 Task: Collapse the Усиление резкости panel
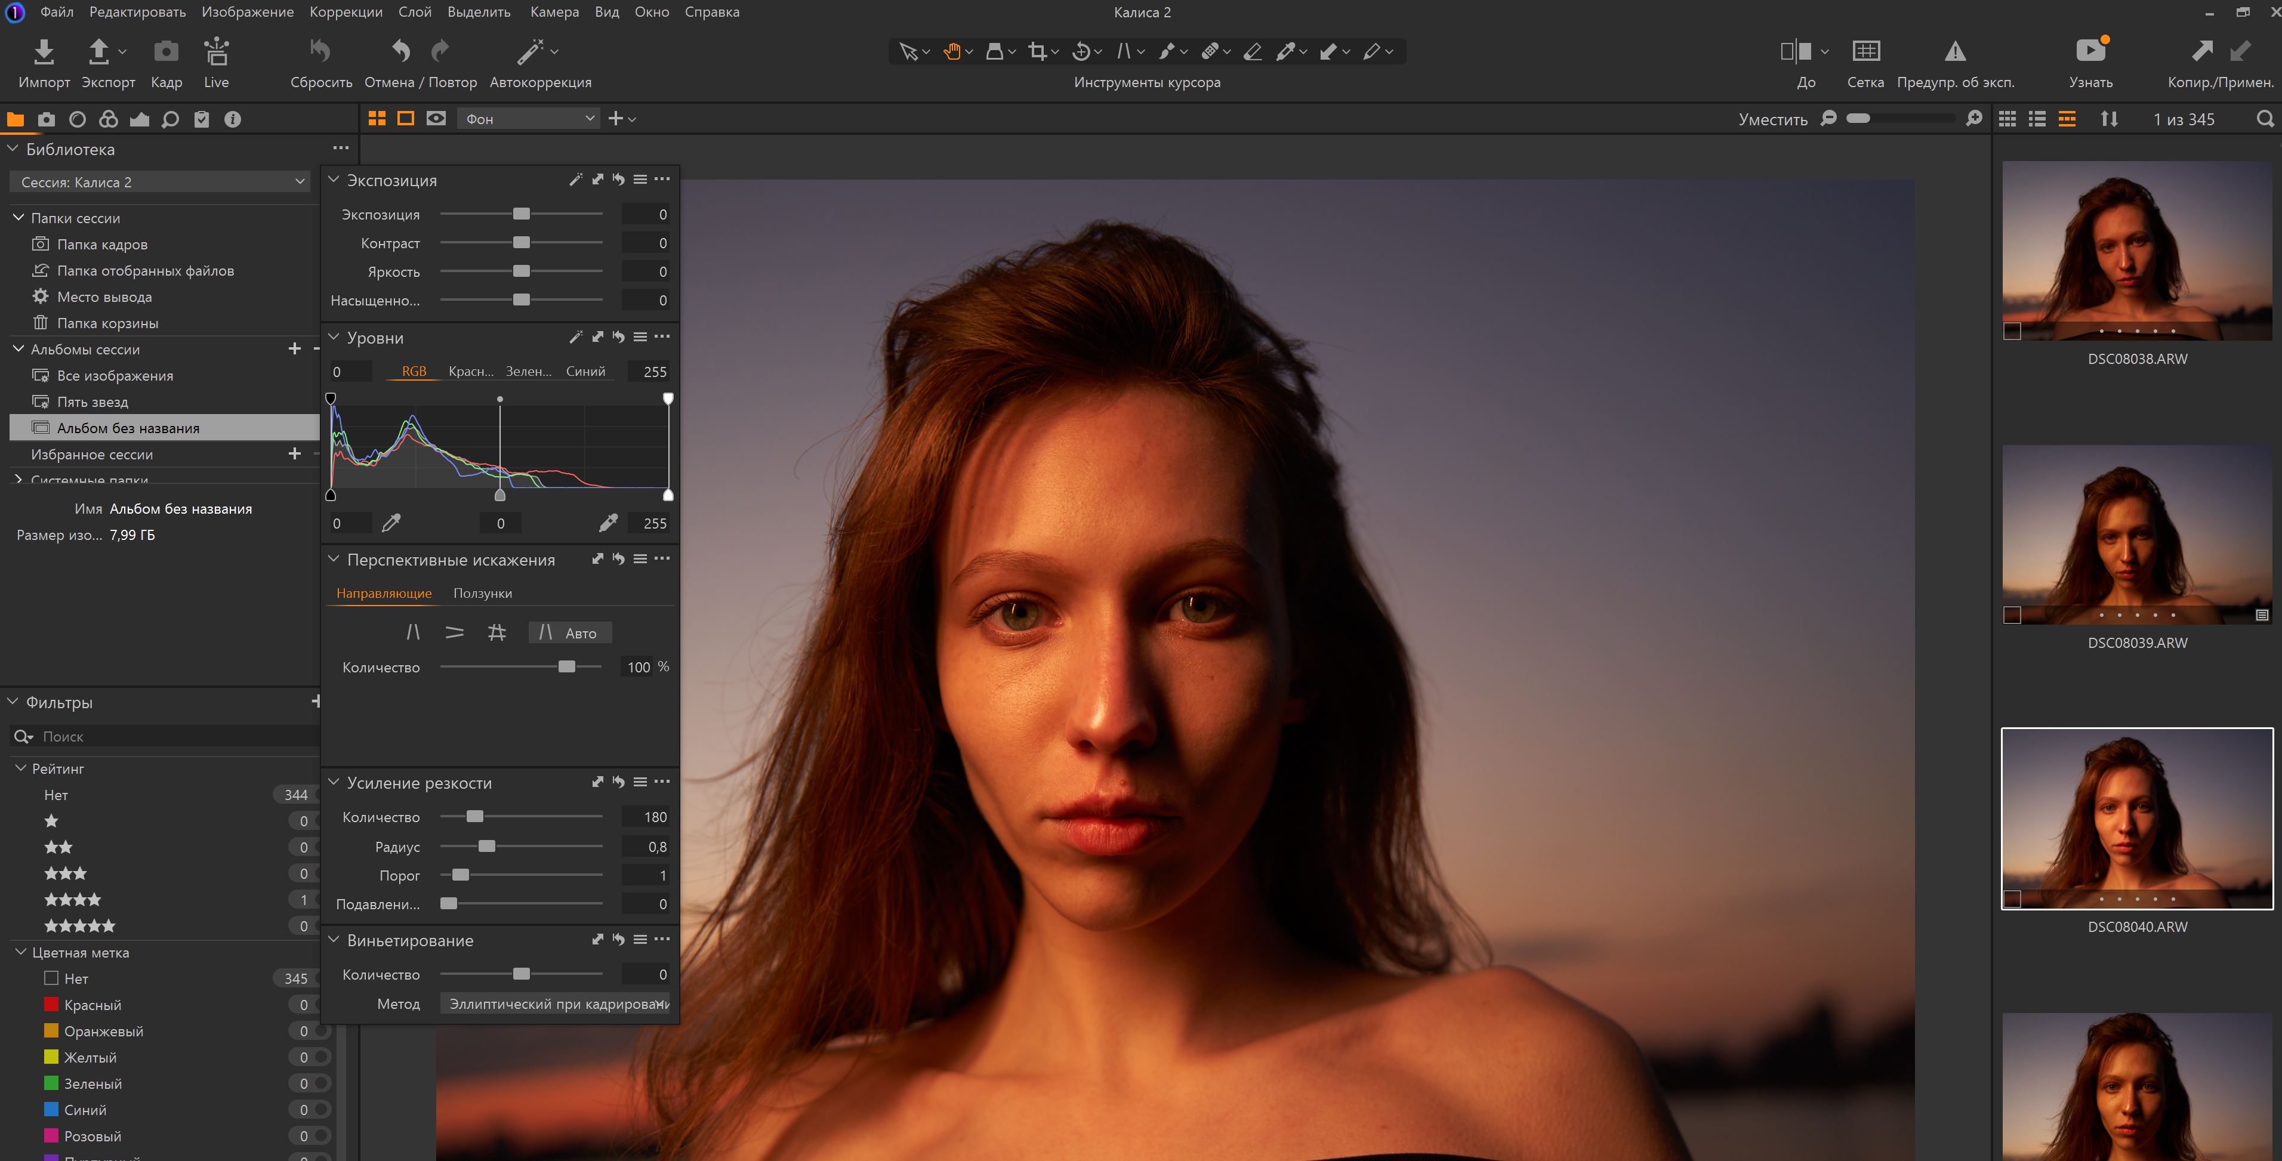tap(334, 783)
